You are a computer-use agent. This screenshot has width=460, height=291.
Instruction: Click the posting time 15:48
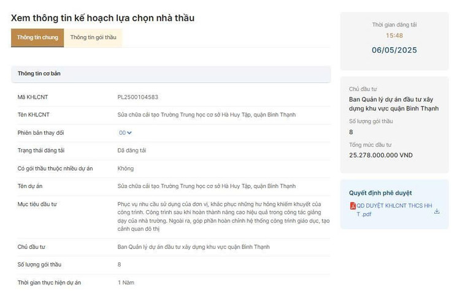tap(394, 36)
